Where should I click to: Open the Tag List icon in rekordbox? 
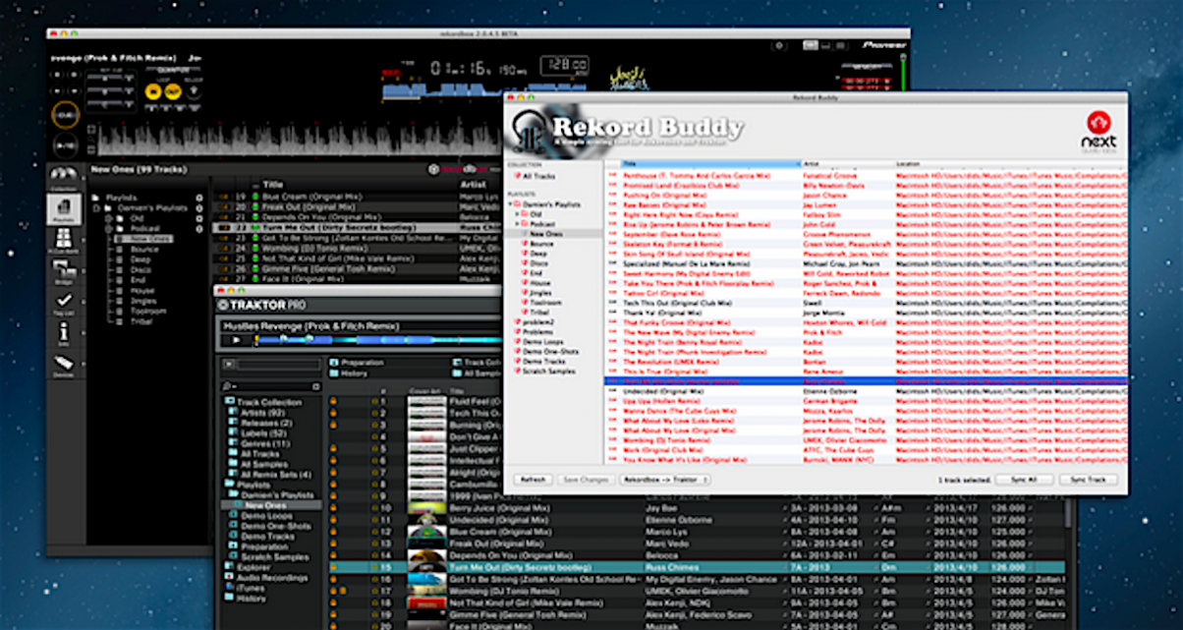tap(64, 305)
